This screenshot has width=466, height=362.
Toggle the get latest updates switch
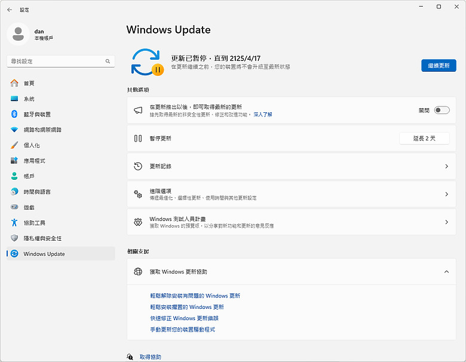click(442, 111)
